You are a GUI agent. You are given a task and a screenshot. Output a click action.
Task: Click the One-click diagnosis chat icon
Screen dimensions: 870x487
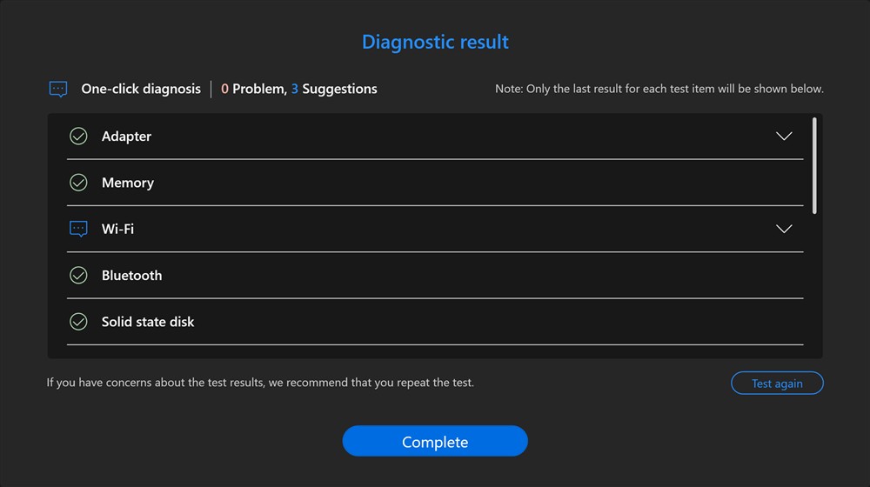pos(58,89)
